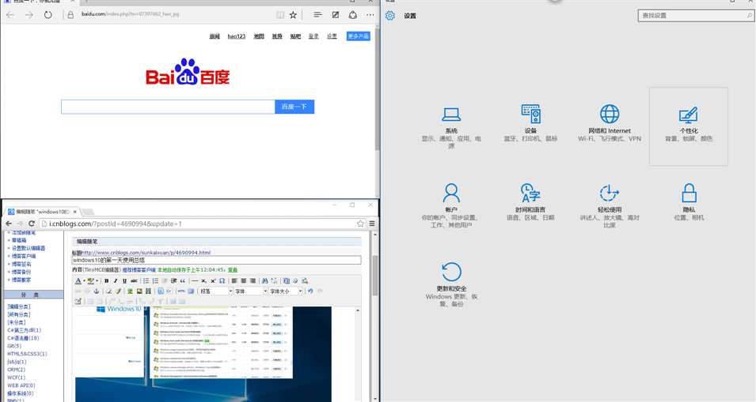Click 更多产品 button on Baidu
756x402 pixels.
click(x=359, y=36)
